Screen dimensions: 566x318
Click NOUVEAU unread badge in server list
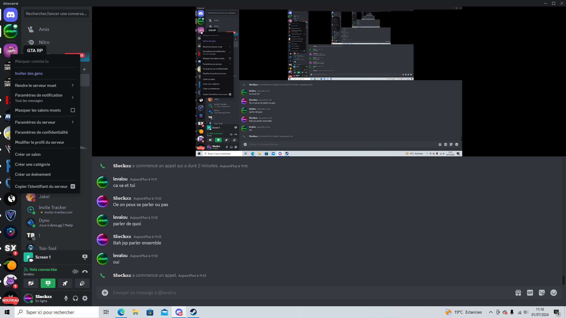click(x=11, y=300)
